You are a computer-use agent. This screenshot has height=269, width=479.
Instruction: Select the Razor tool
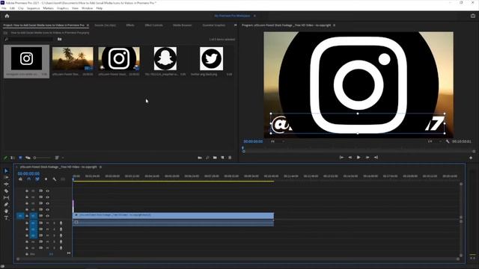click(x=6, y=191)
